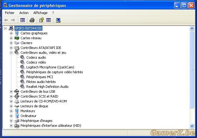This screenshot has height=138, width=197.
Task: Select Périphériques de capture vidéo hérités
Action: 55,72
